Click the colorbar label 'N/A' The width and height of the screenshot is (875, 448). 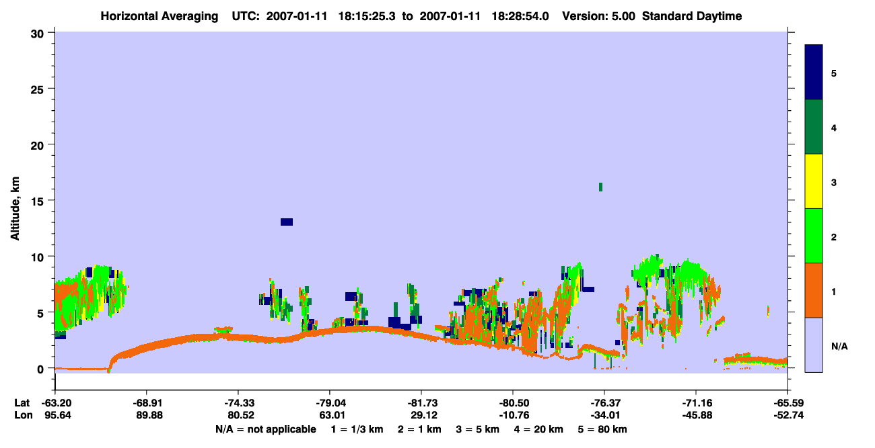coord(839,347)
